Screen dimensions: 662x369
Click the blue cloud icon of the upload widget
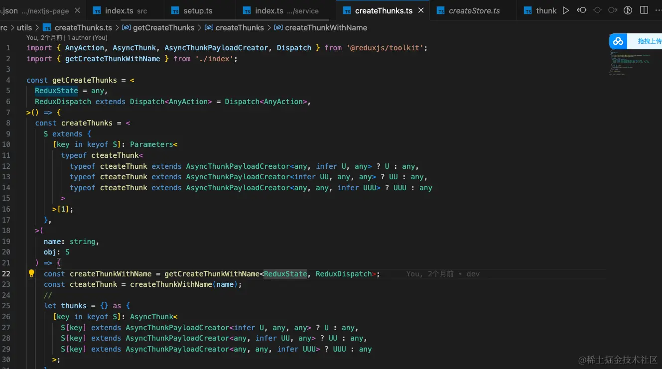click(x=618, y=41)
